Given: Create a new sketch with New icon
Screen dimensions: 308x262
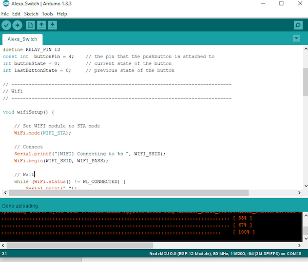Looking at the screenshot, I should 31,25.
